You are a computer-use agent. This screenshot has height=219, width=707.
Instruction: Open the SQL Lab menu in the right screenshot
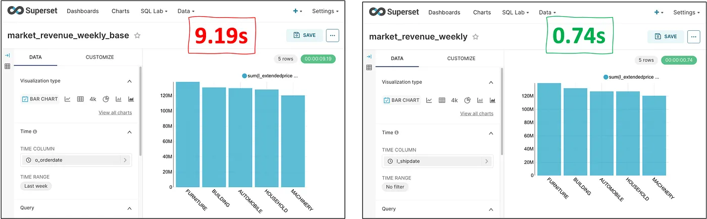(x=515, y=12)
